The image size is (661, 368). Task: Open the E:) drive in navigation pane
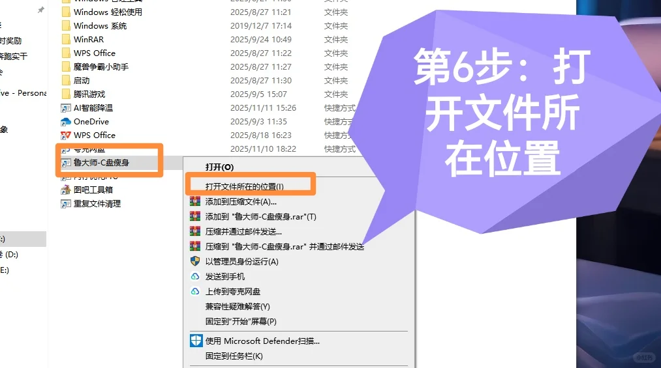pos(5,270)
